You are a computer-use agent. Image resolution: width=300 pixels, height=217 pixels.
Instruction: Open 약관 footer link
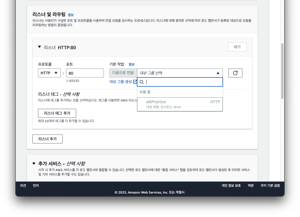251,185
